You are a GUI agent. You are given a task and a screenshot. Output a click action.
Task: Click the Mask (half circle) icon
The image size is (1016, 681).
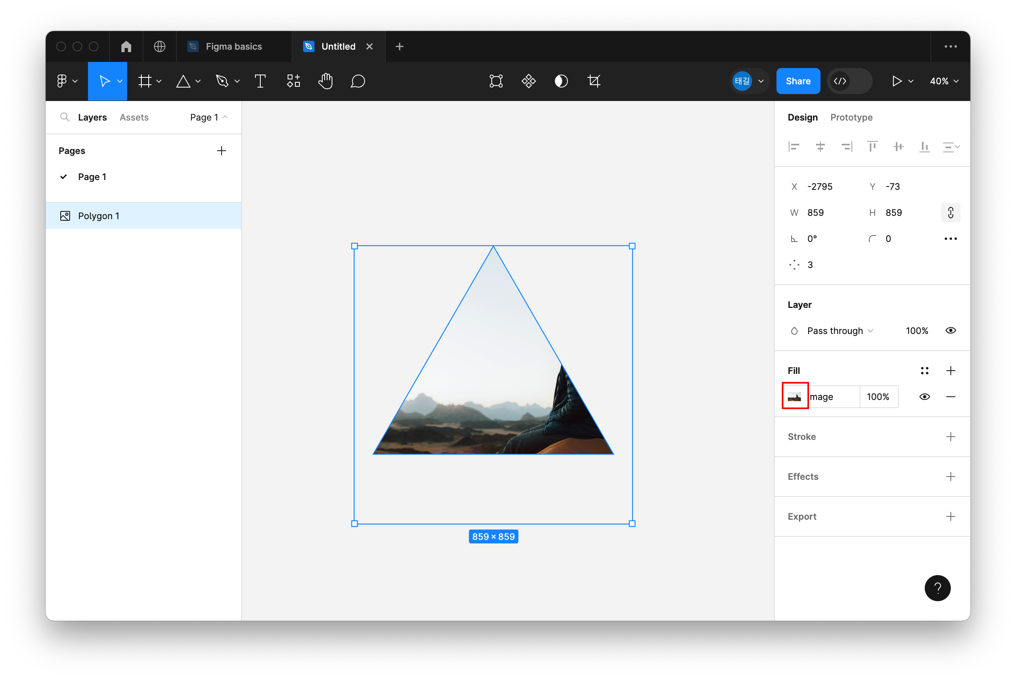(x=561, y=81)
